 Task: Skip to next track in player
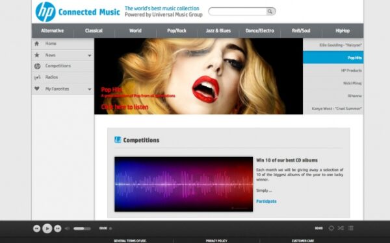58,228
